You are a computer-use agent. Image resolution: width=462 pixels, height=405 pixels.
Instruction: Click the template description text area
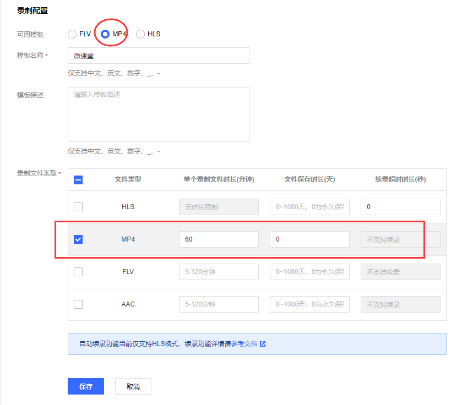pos(159,114)
